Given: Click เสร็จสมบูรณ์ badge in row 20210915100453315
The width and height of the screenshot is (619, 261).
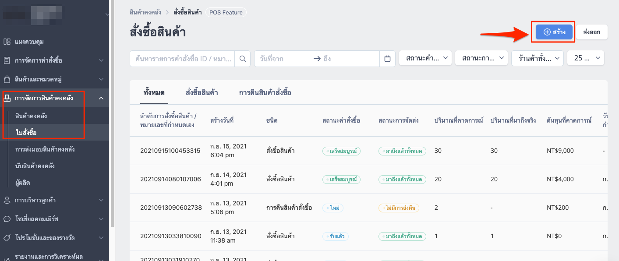Looking at the screenshot, I should coord(341,151).
